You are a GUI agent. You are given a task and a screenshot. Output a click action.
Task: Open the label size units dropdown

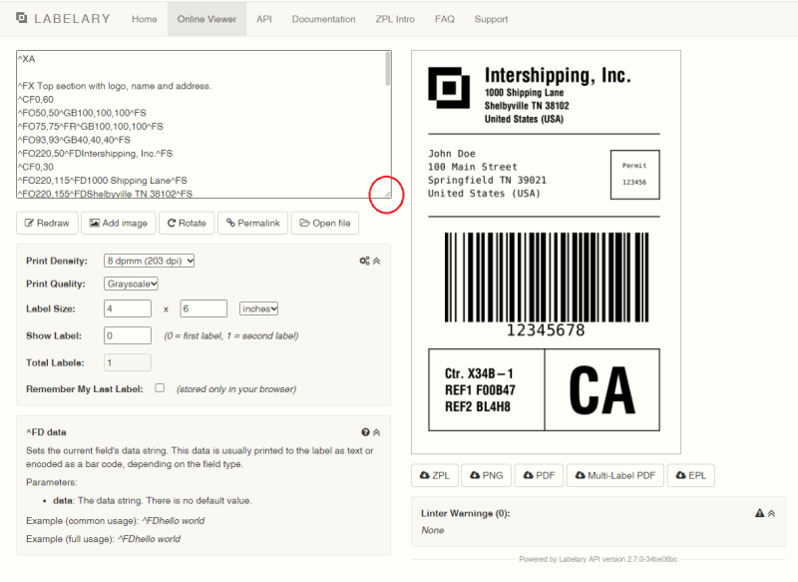click(259, 308)
